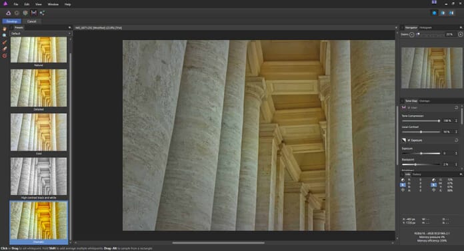Select the Navigator tab
Viewport: 464px width, 251px height.
411,27
